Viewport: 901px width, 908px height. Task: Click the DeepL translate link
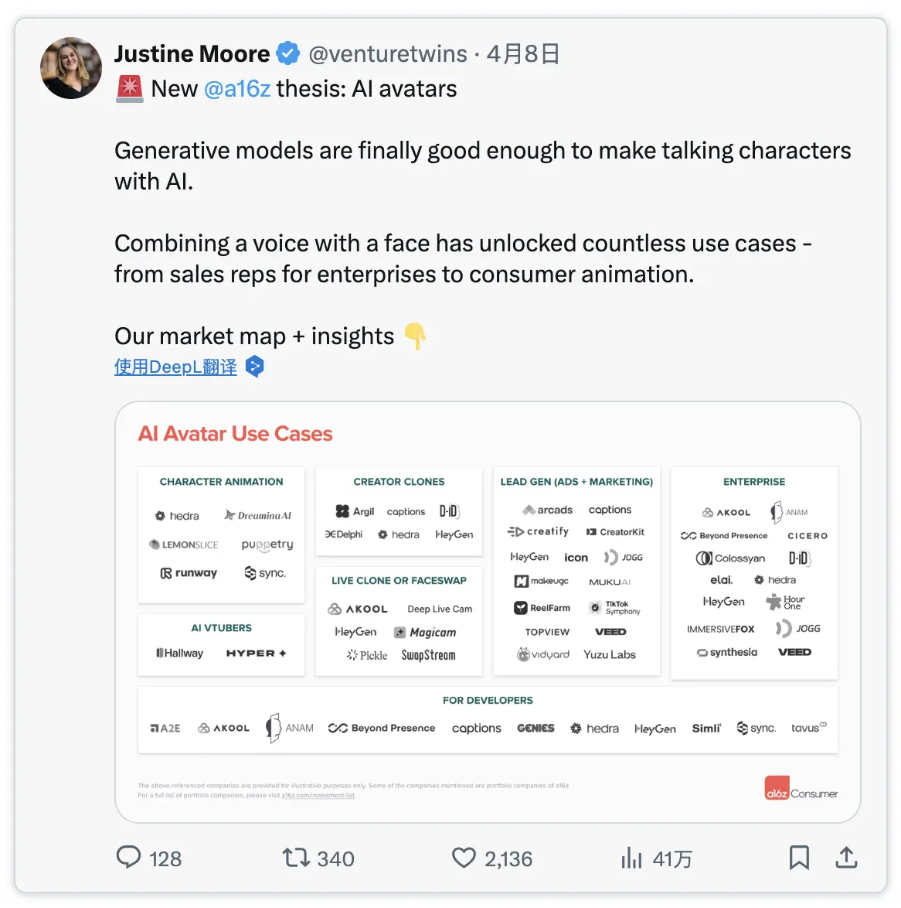(x=175, y=367)
